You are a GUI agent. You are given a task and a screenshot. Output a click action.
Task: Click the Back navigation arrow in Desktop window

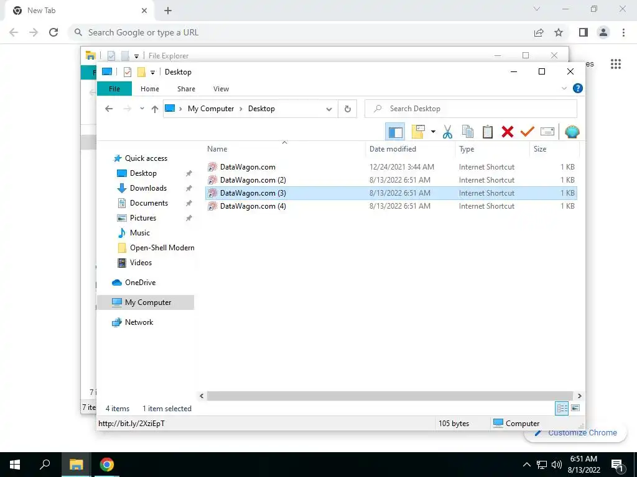pos(109,109)
